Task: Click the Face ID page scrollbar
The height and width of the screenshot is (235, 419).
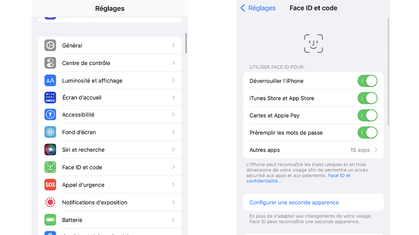Action: 389,71
